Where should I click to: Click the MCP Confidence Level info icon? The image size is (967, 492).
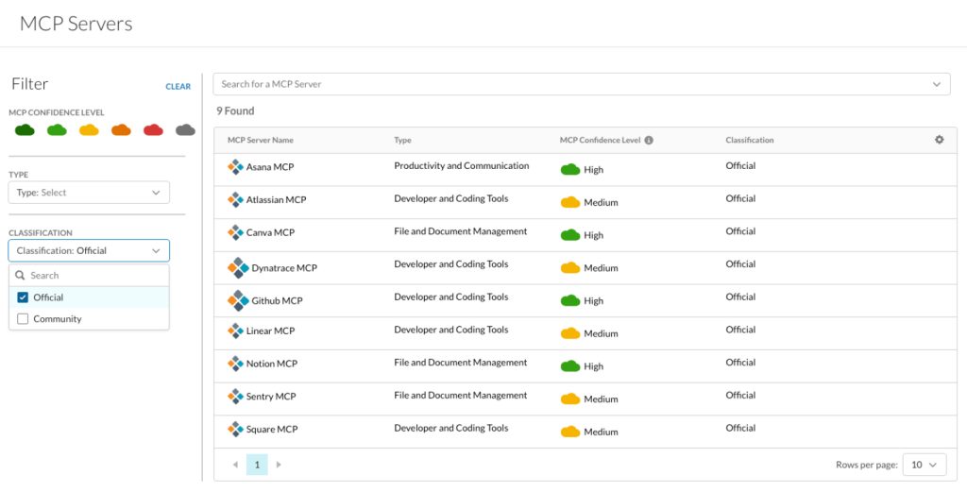click(649, 141)
